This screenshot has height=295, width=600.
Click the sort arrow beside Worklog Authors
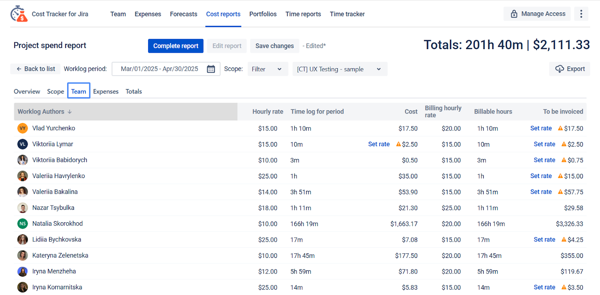tap(70, 112)
